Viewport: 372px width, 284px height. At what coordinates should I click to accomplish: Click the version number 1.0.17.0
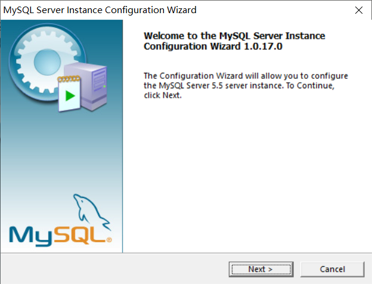pos(263,47)
